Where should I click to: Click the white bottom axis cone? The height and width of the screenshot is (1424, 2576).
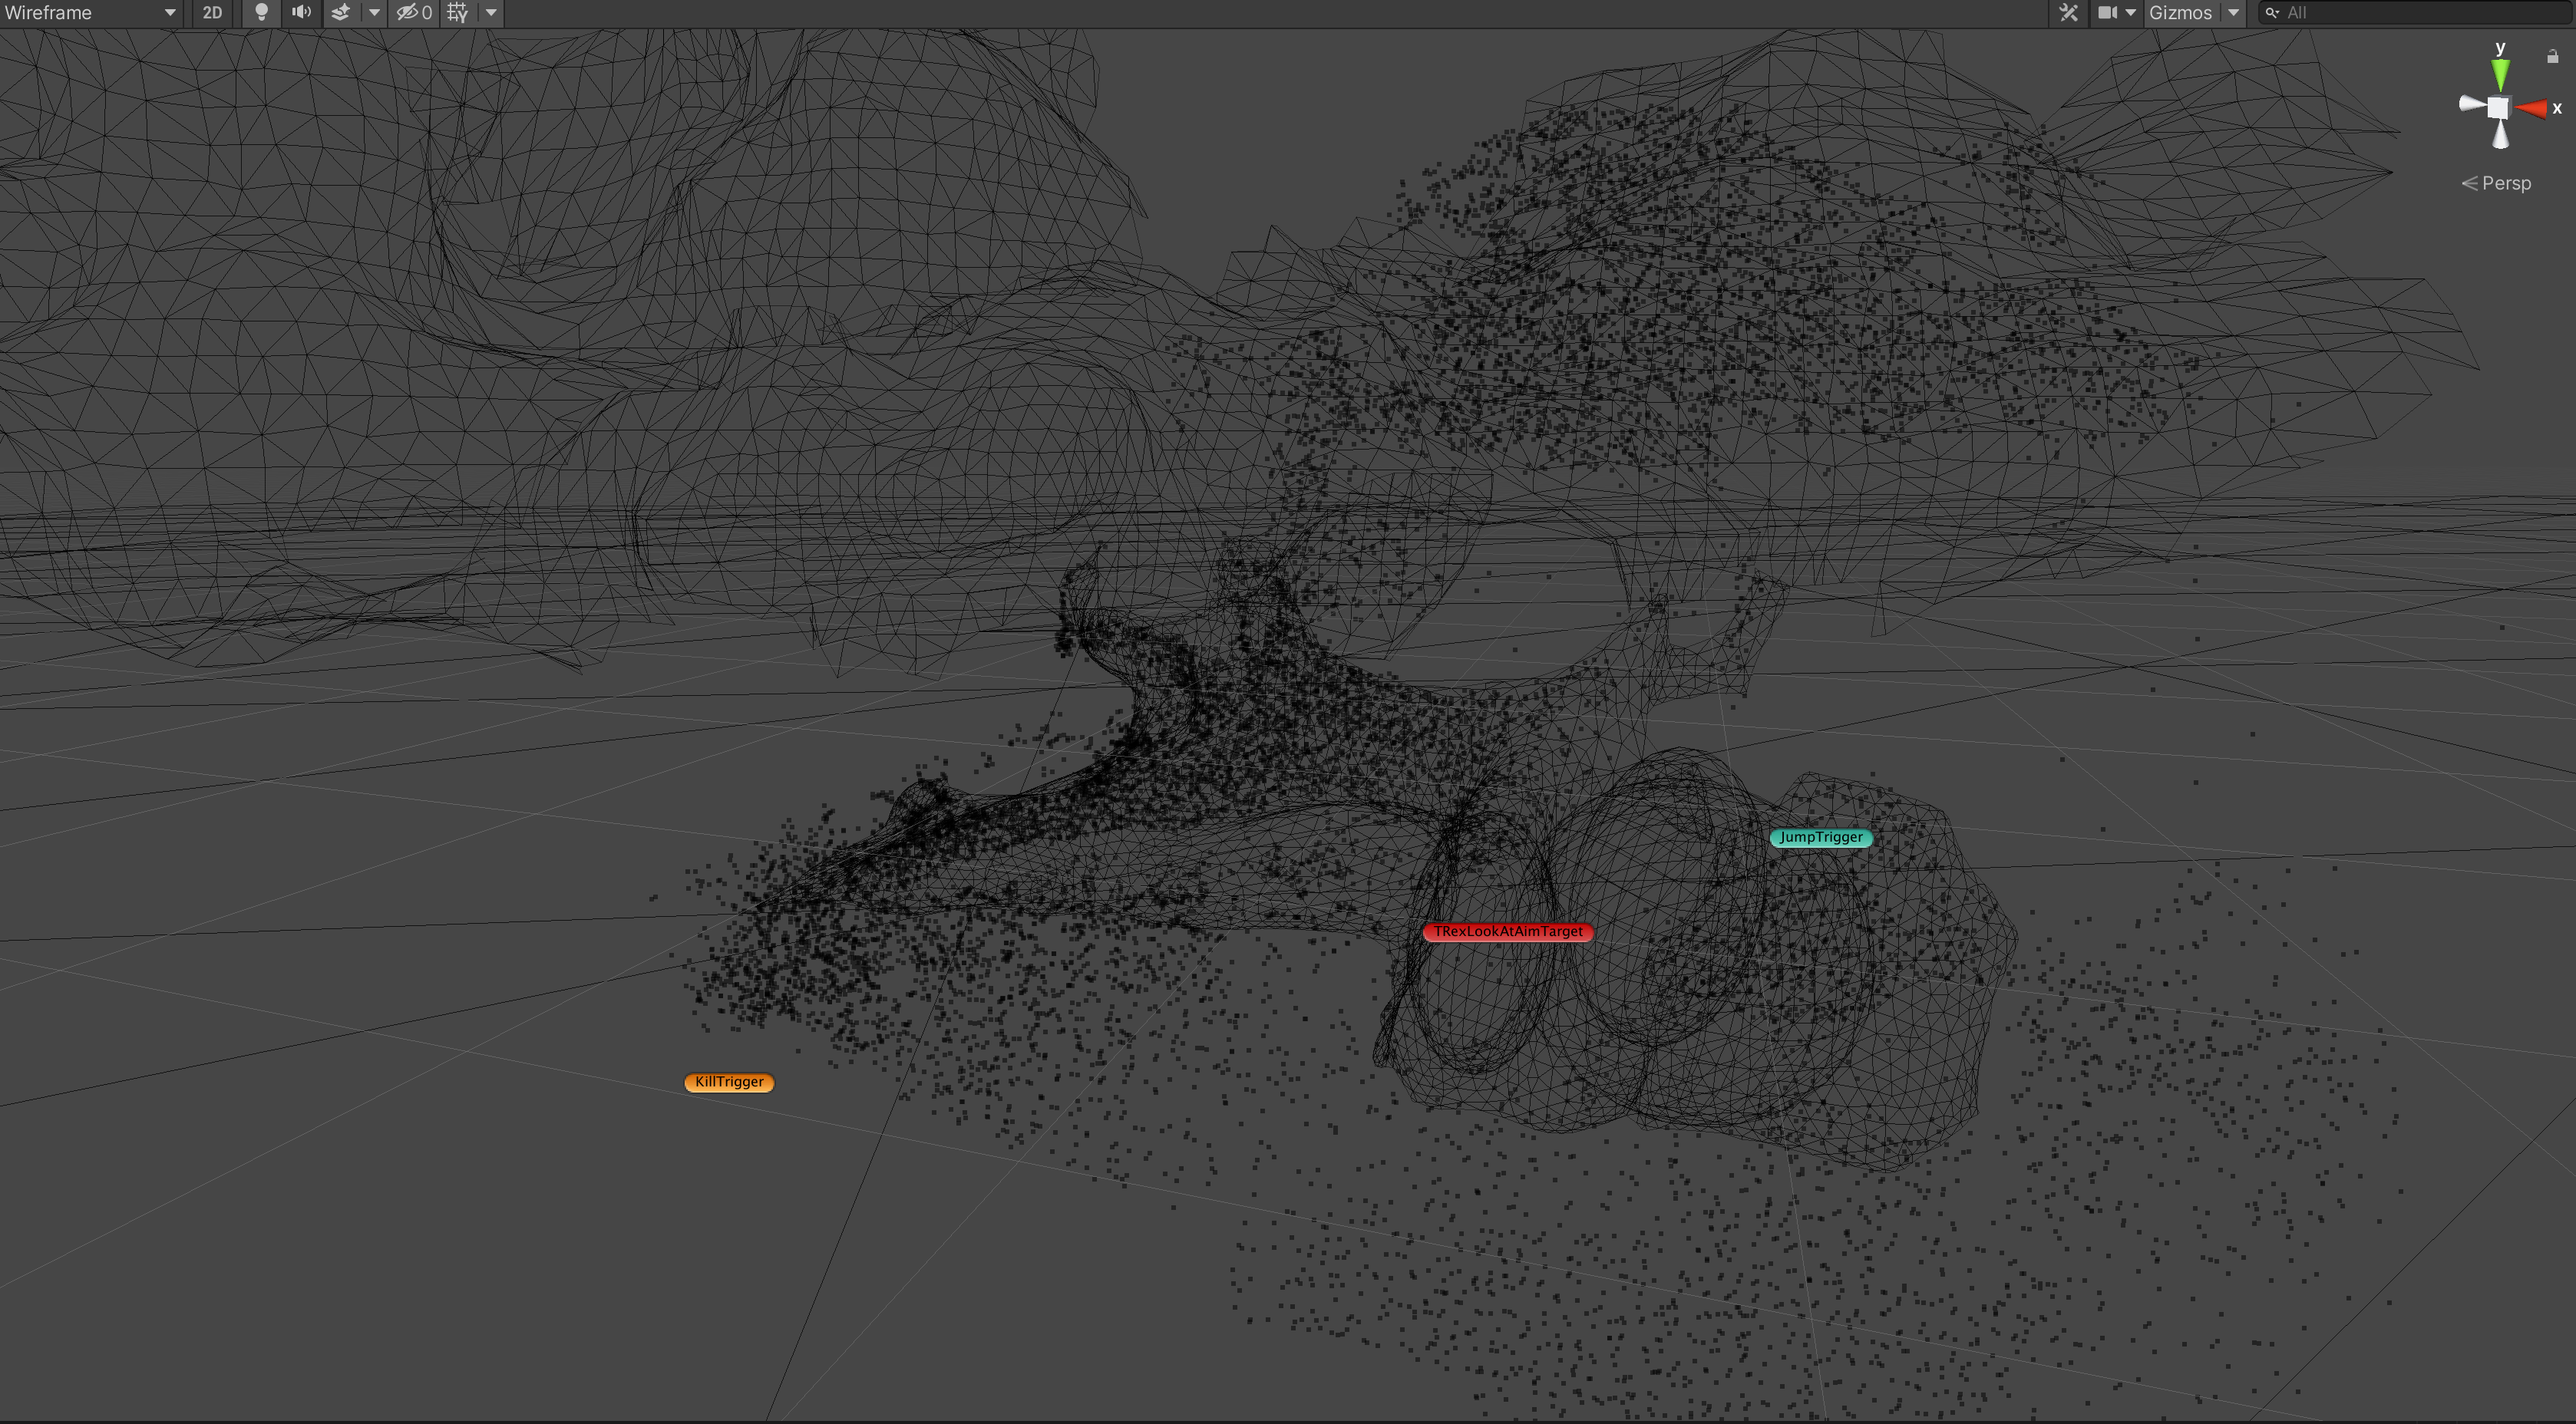pos(2500,136)
